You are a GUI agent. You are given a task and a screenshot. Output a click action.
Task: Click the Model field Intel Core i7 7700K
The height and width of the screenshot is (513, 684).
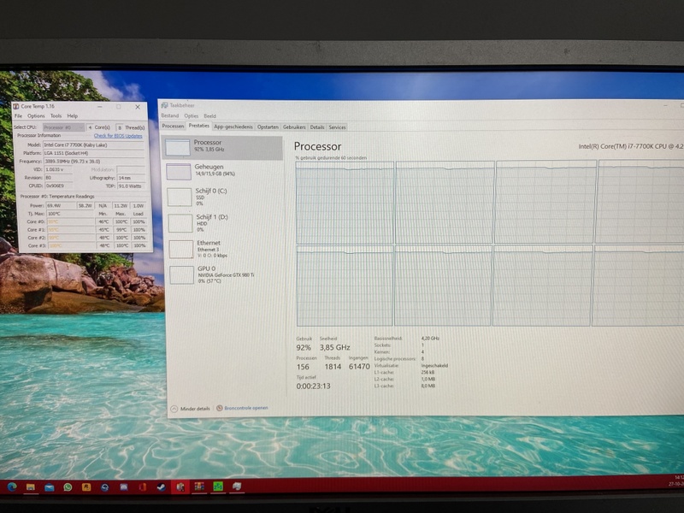click(x=93, y=144)
